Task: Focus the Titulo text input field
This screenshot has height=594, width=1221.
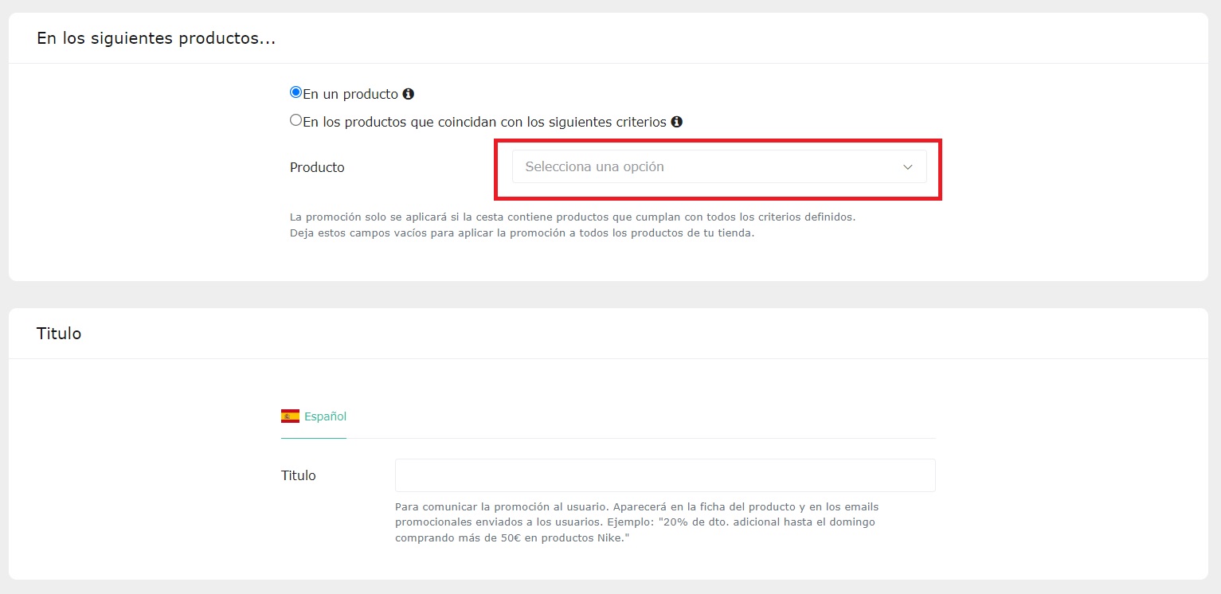Action: tap(665, 475)
